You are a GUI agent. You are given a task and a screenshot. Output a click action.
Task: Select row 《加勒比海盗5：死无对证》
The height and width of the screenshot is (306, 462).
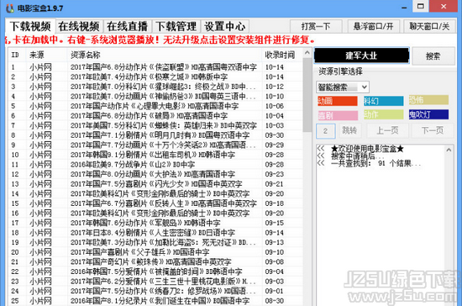pos(155,242)
